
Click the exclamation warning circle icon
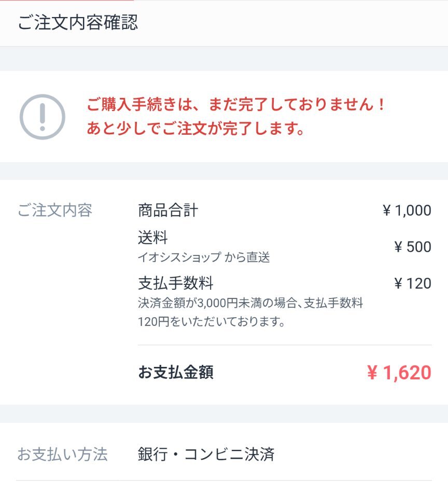tap(42, 117)
